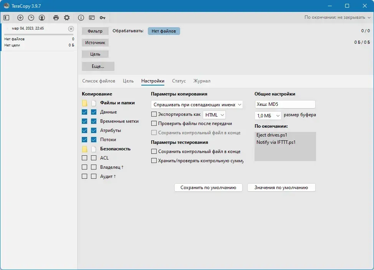
Task: Uncheck folder checkbox for Данные
Action: (84, 112)
